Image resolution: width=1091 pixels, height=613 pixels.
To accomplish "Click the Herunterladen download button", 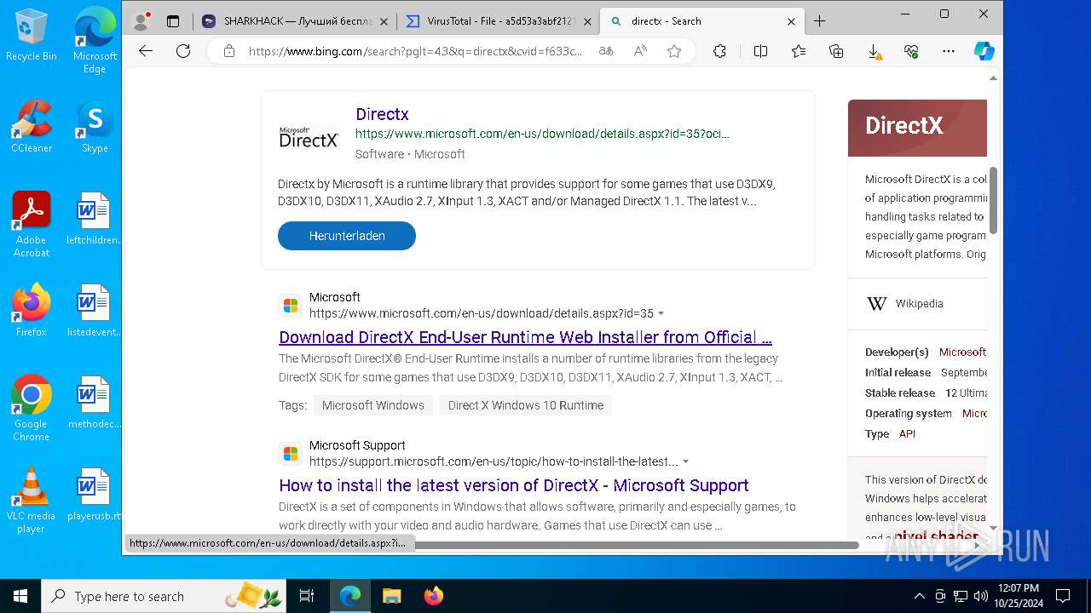I will [x=347, y=236].
